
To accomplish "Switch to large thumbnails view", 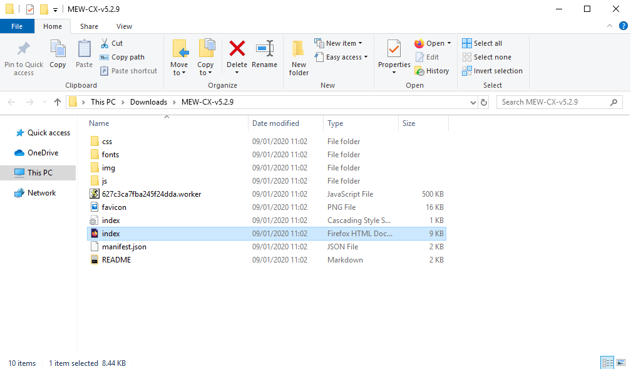I will coord(622,363).
